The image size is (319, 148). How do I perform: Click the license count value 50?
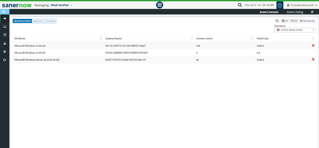tap(198, 60)
